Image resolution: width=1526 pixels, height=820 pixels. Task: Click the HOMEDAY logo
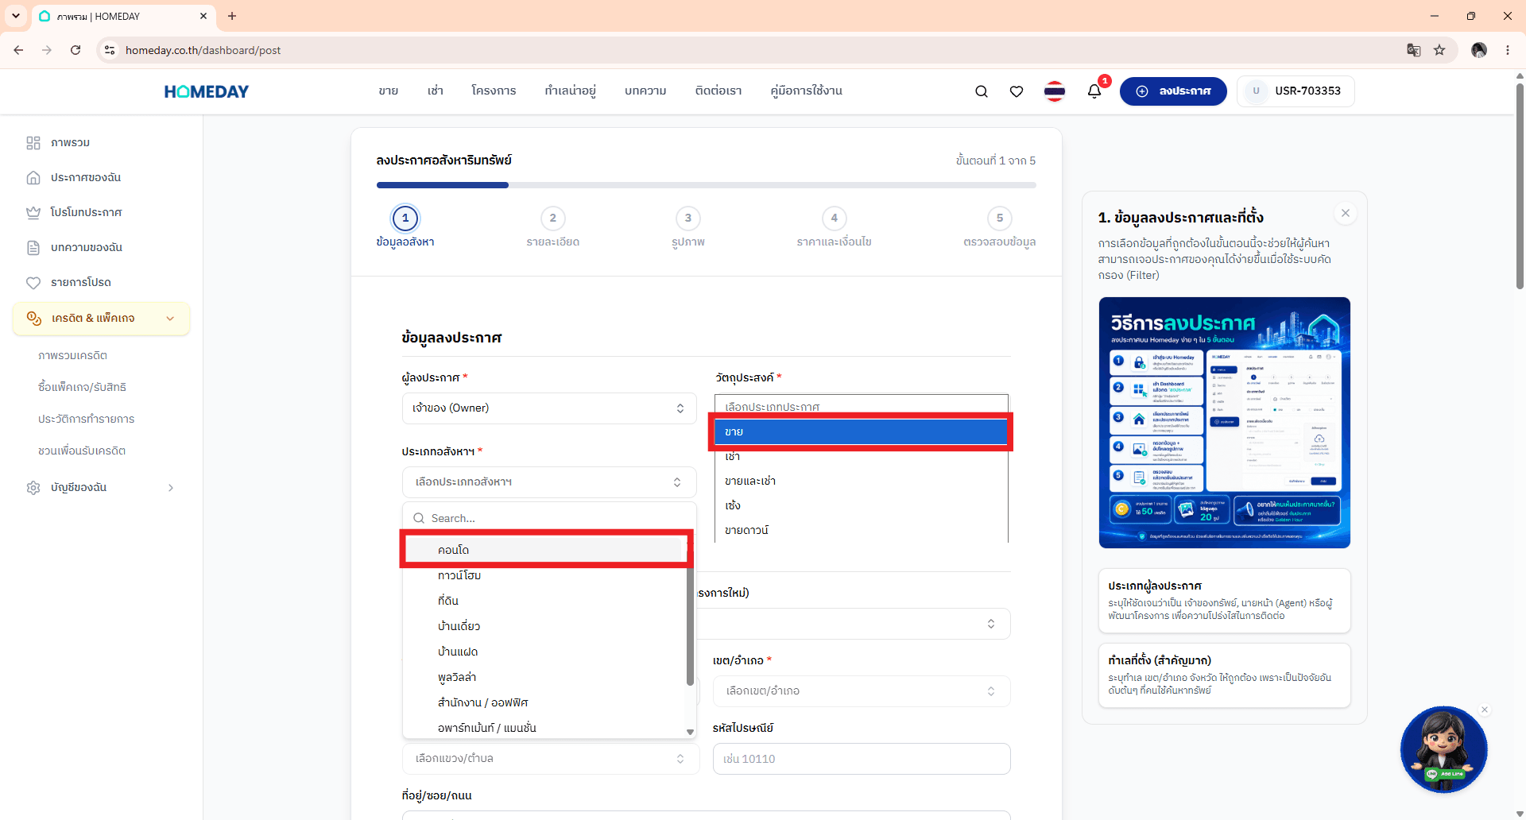click(207, 91)
